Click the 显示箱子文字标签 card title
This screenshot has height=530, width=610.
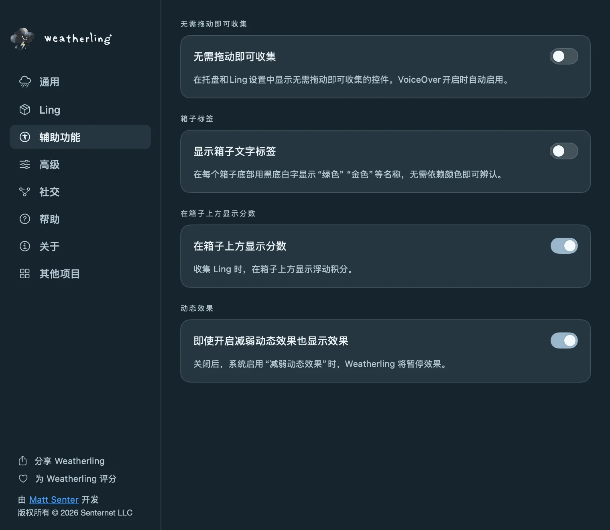click(x=235, y=151)
